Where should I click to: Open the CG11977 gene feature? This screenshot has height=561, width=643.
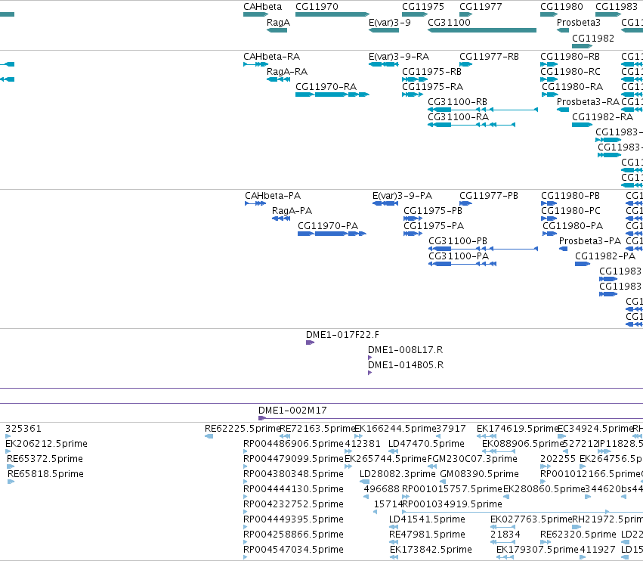click(466, 14)
